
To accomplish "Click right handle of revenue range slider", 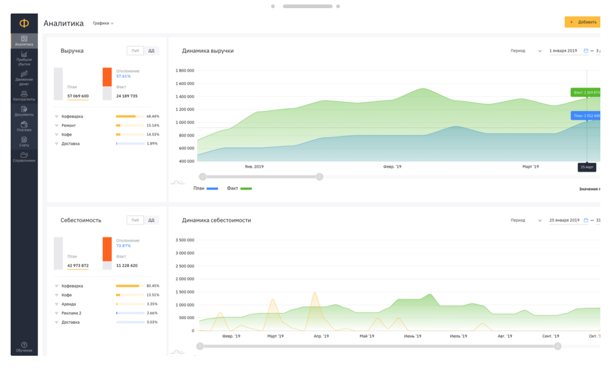I will (x=319, y=177).
